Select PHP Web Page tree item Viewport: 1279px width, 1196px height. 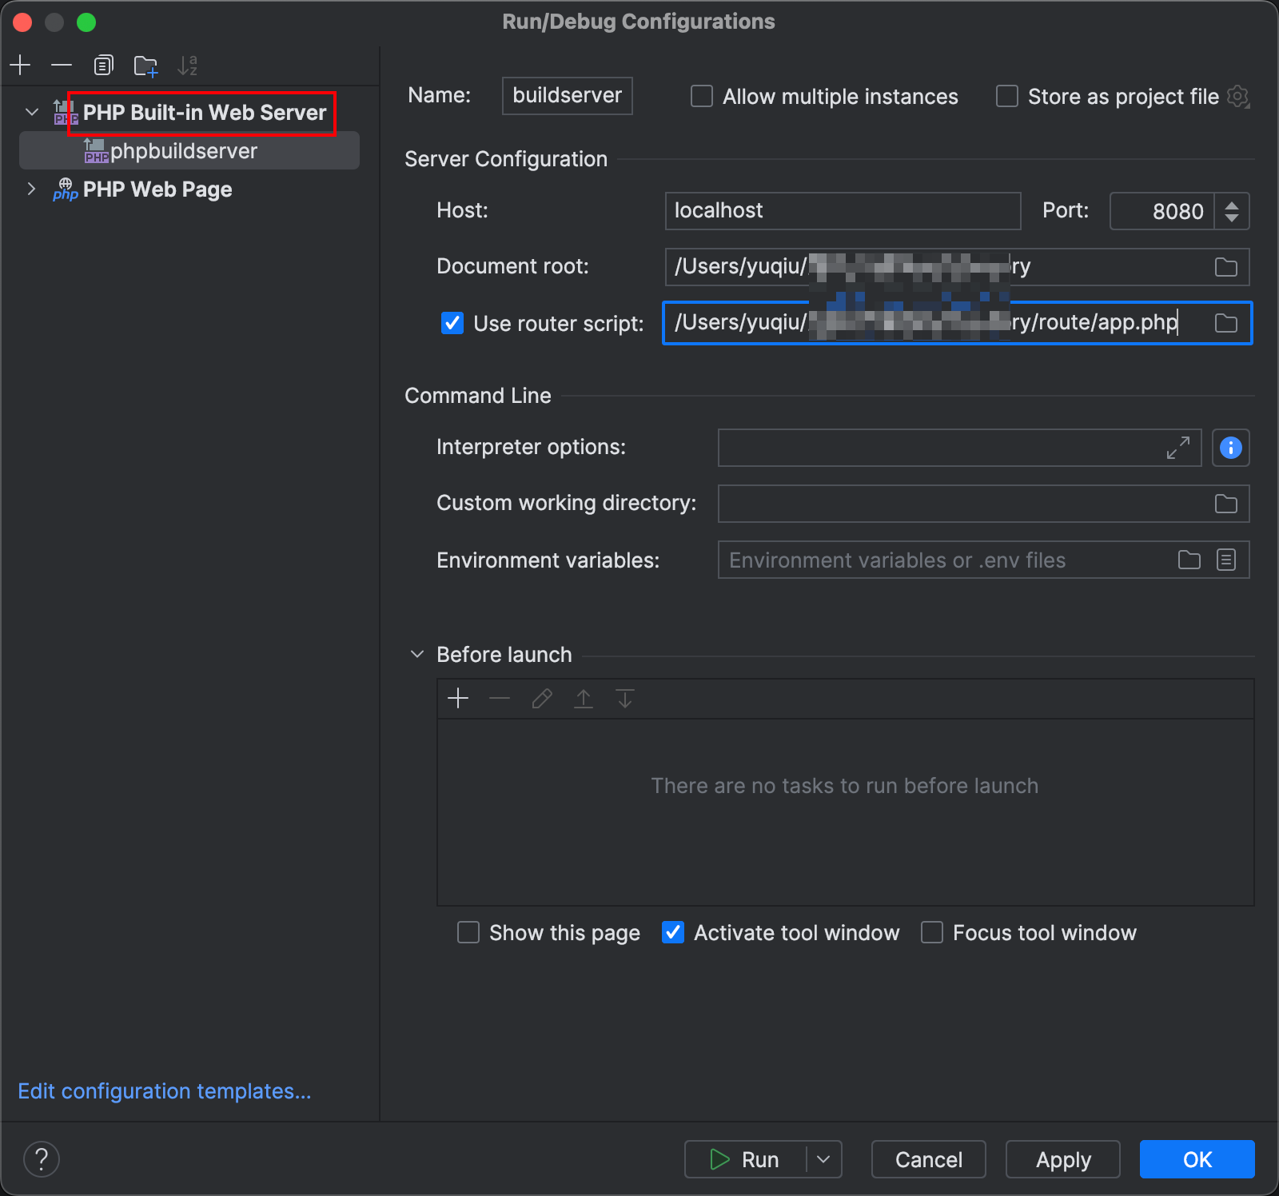coord(157,189)
